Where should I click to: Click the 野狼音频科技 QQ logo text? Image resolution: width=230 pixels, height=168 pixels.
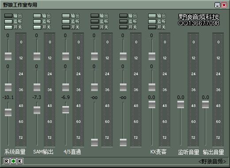tap(199, 20)
